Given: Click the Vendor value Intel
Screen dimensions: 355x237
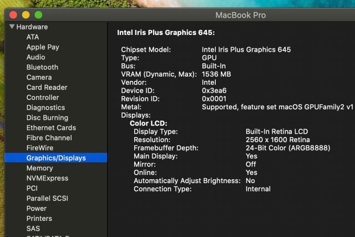Looking at the screenshot, I should (x=209, y=82).
